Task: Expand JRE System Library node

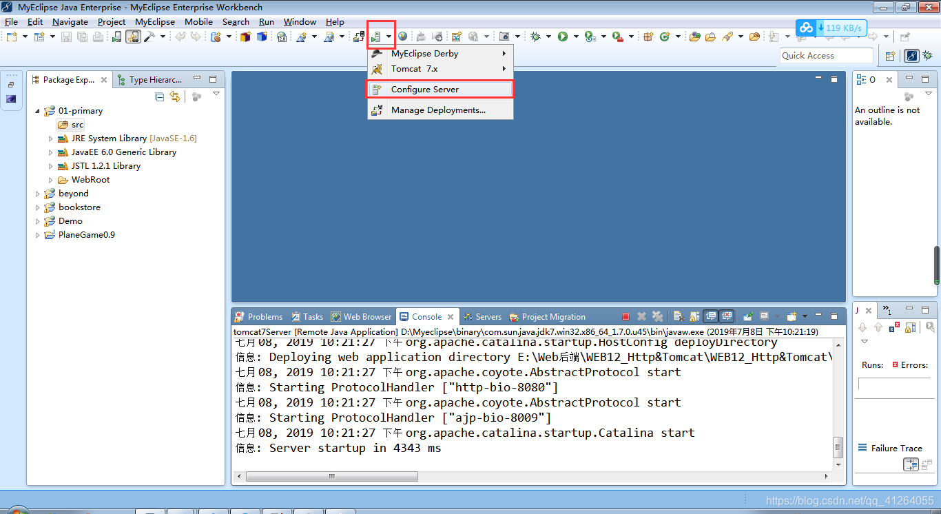Action: (x=50, y=138)
